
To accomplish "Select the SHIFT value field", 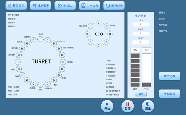I will (x=141, y=42).
